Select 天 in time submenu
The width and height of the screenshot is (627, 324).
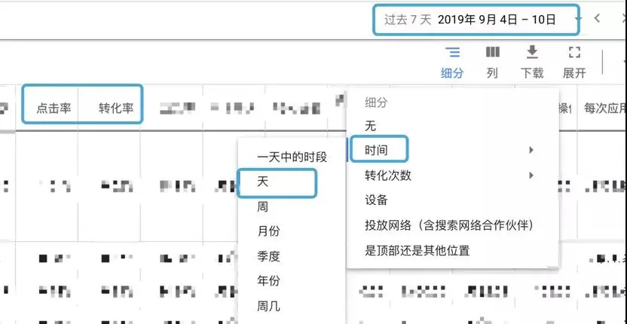pyautogui.click(x=262, y=182)
